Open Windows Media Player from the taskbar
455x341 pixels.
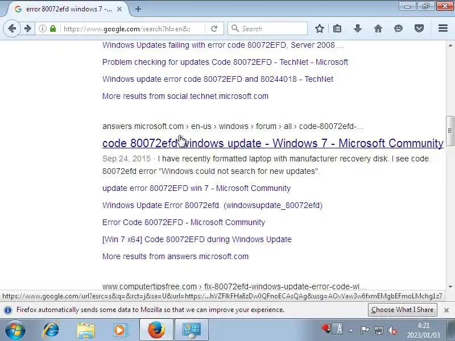pos(120,330)
